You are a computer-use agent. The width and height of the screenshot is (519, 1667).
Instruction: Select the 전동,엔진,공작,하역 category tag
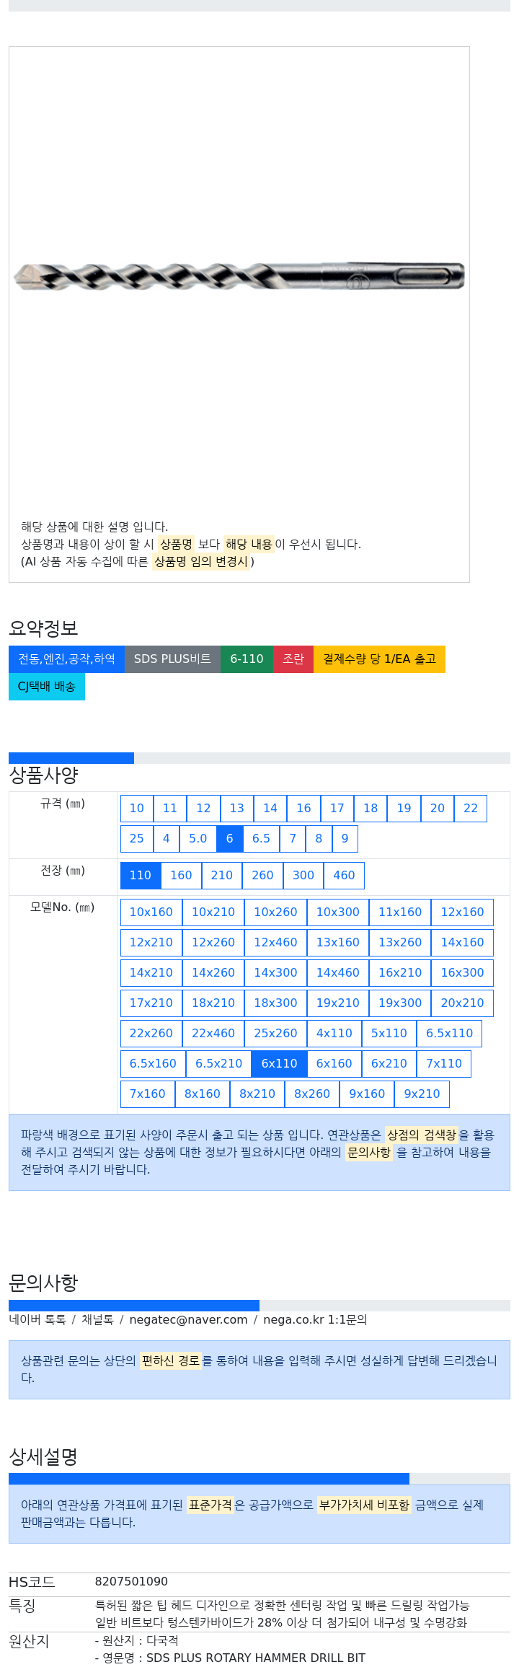coord(66,659)
